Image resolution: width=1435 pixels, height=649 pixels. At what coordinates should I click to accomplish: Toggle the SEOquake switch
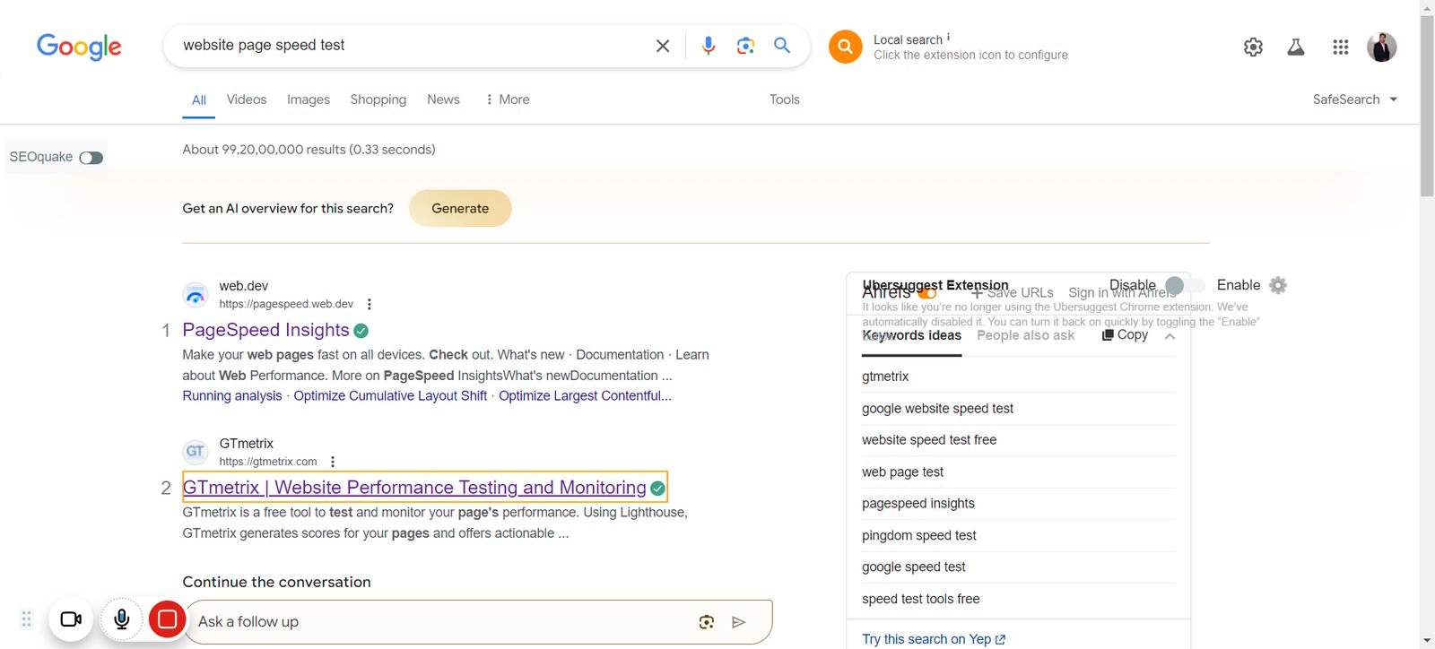click(91, 158)
